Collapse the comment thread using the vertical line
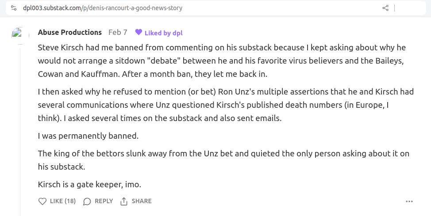This screenshot has height=216, width=431. (20, 133)
